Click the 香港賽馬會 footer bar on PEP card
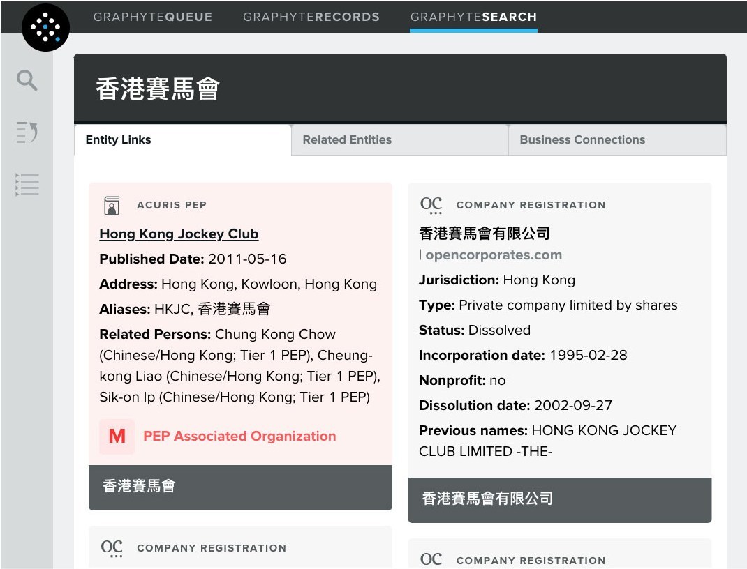 pyautogui.click(x=240, y=487)
